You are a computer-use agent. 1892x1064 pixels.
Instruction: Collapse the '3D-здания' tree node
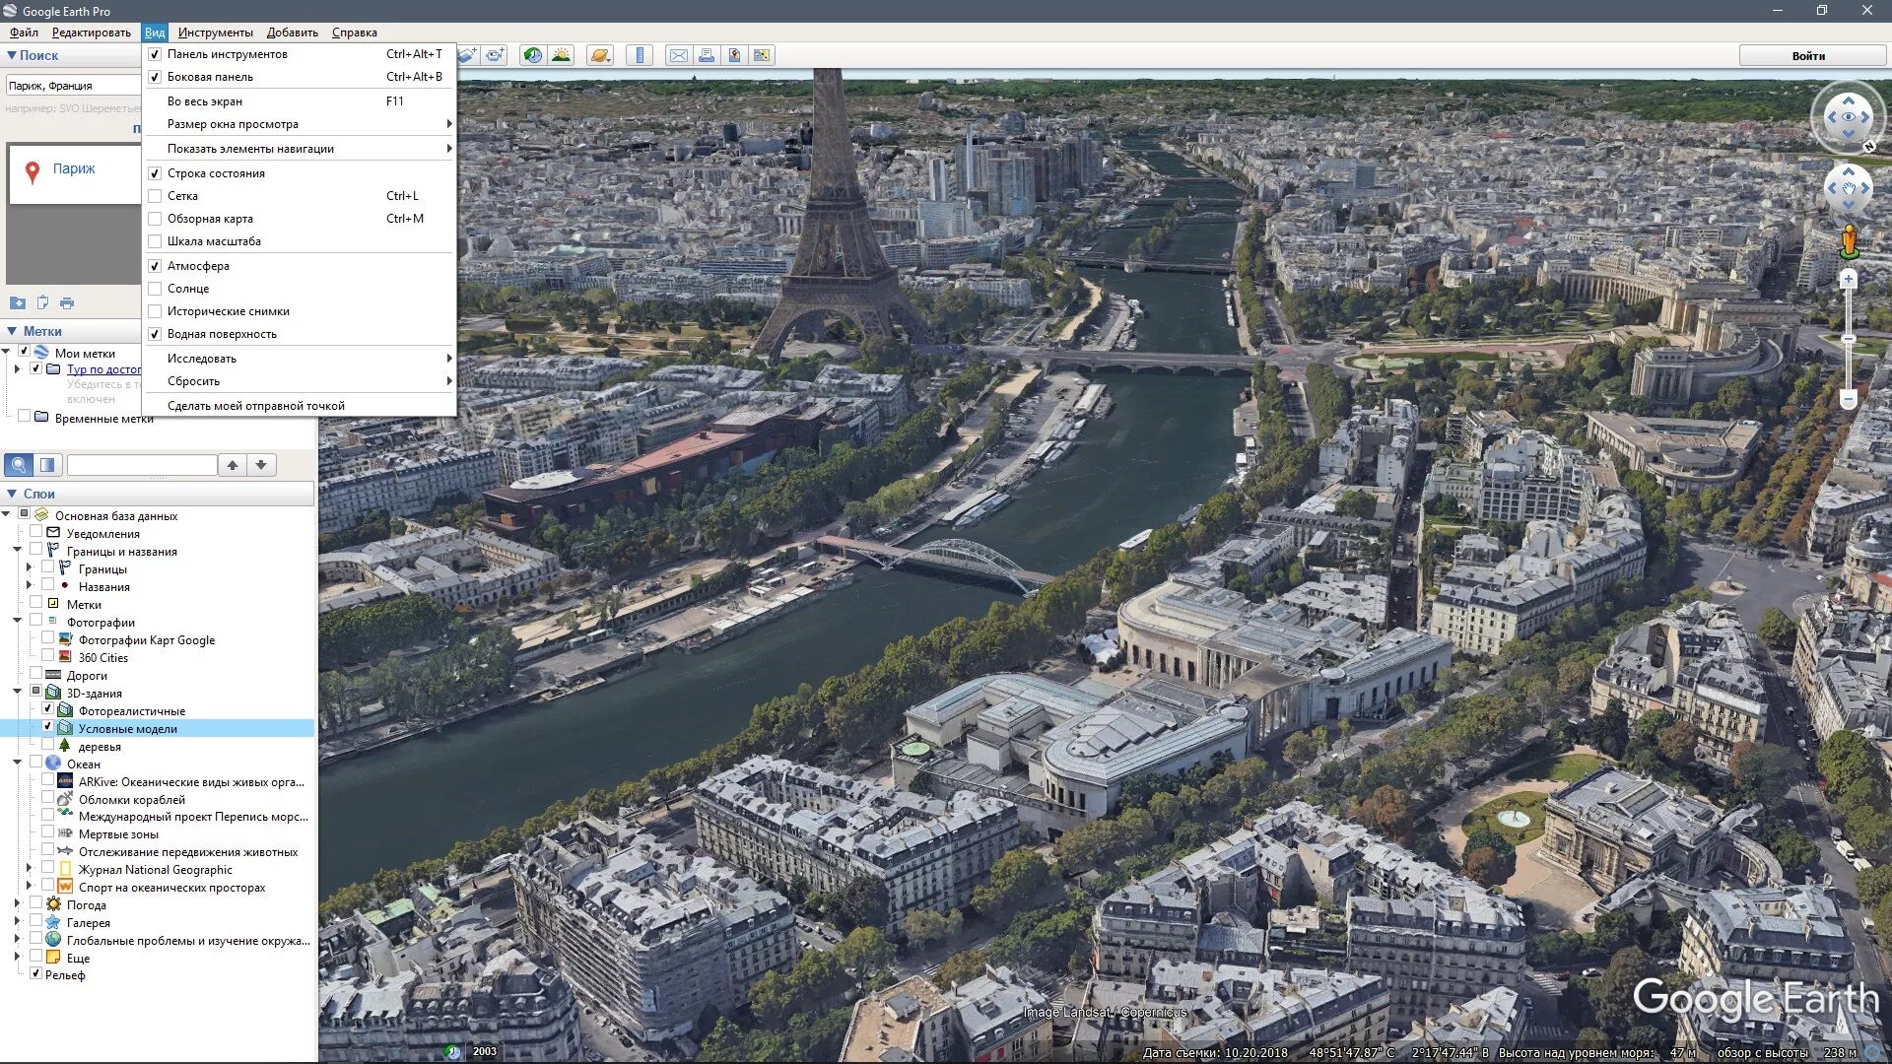pyautogui.click(x=17, y=692)
